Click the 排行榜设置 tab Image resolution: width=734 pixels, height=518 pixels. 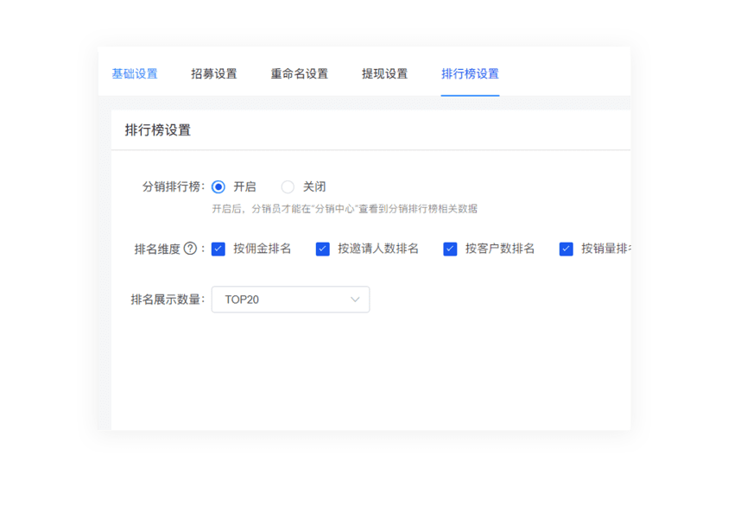[x=470, y=73]
